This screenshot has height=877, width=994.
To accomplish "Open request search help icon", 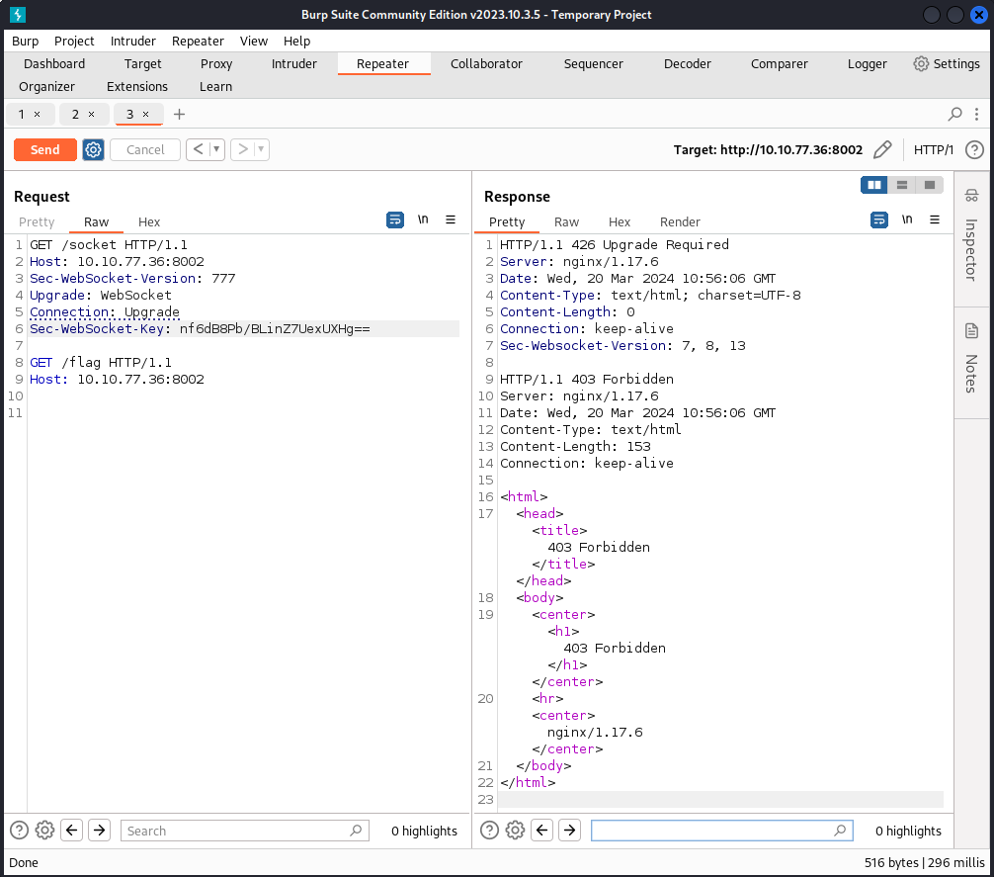I will [x=19, y=831].
